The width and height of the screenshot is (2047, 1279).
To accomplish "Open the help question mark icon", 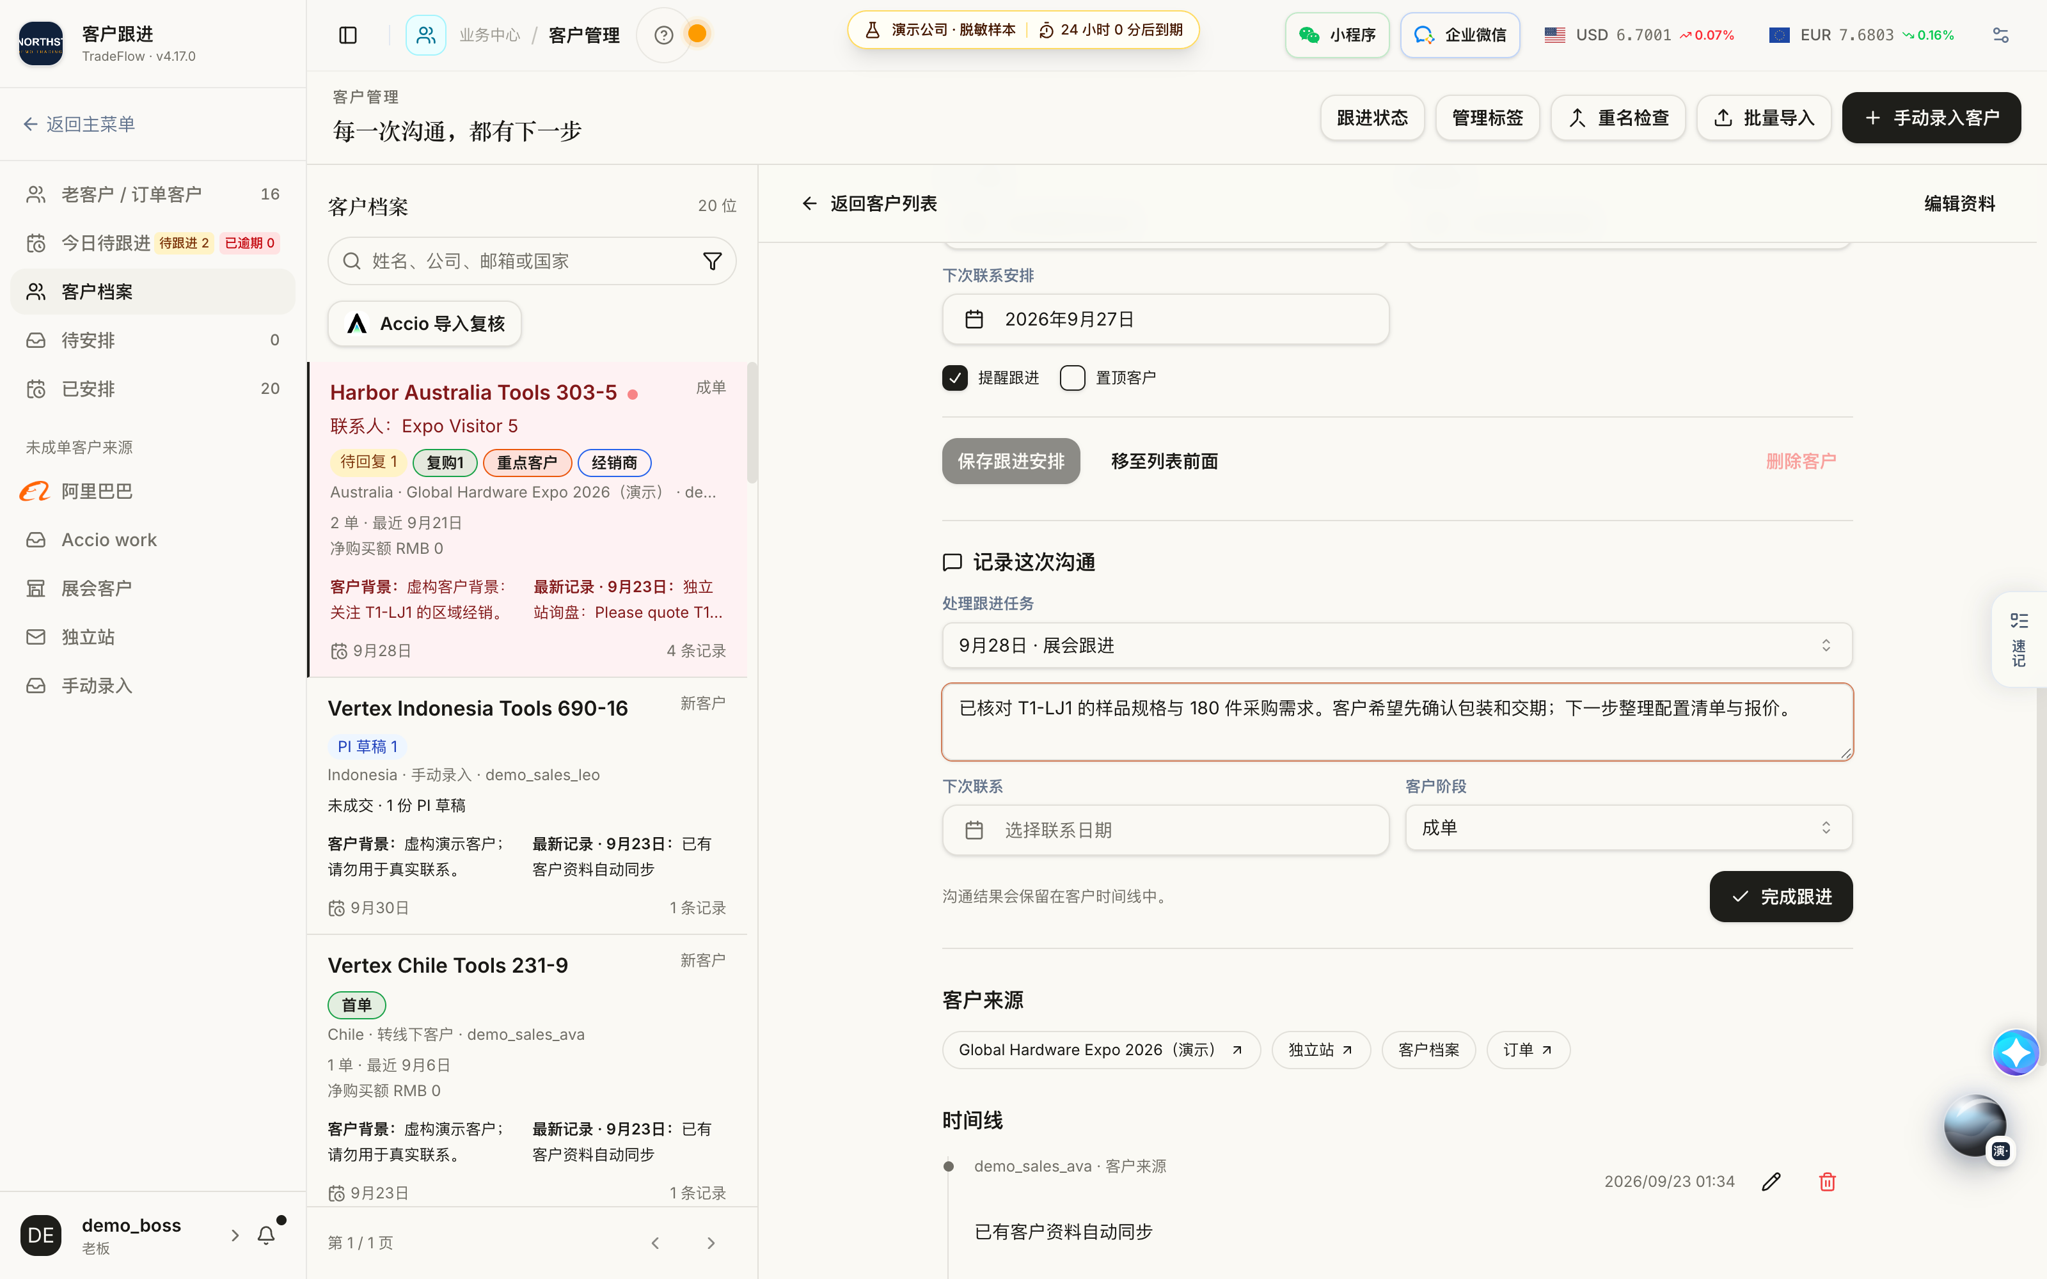I will pyautogui.click(x=664, y=35).
